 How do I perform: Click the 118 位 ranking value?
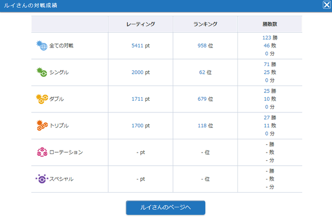205,126
